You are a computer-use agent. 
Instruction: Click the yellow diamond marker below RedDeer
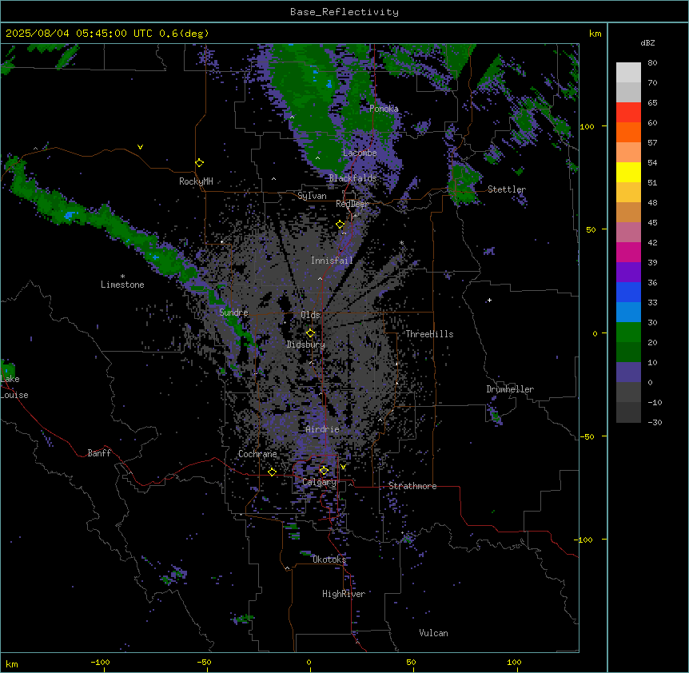[x=341, y=225]
